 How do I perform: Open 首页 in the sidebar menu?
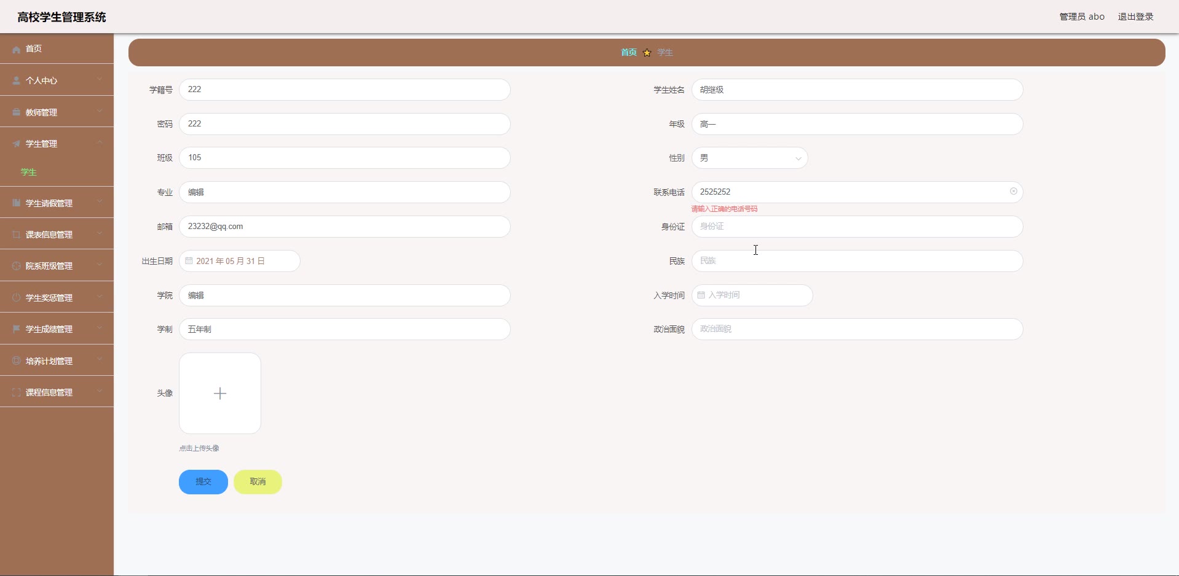coord(57,49)
